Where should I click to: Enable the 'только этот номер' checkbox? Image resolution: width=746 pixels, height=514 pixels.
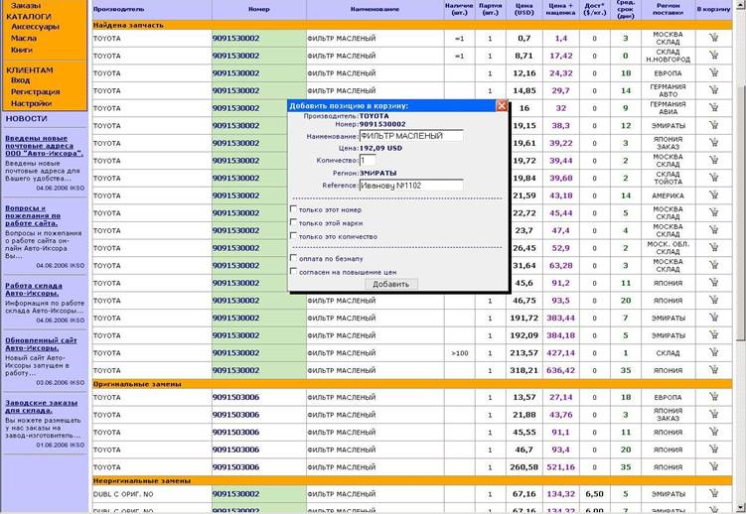(294, 208)
